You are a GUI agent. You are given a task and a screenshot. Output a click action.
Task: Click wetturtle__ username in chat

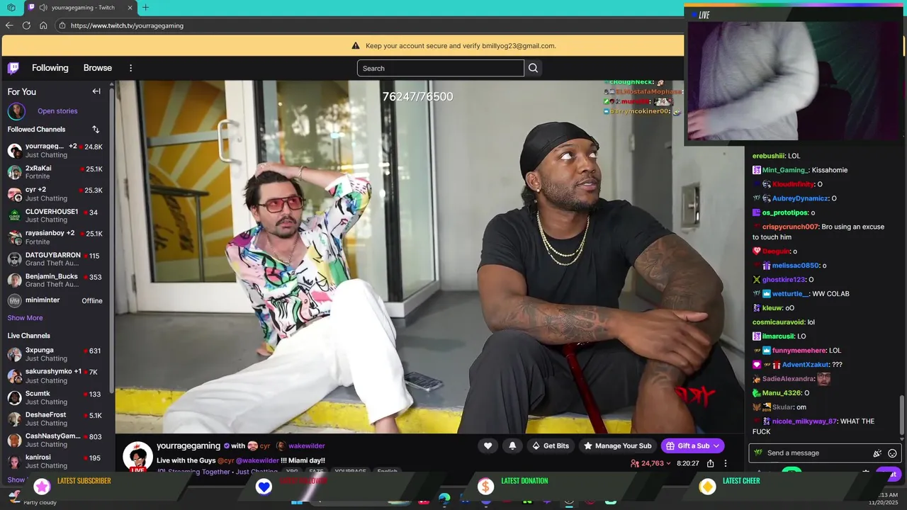[790, 294]
